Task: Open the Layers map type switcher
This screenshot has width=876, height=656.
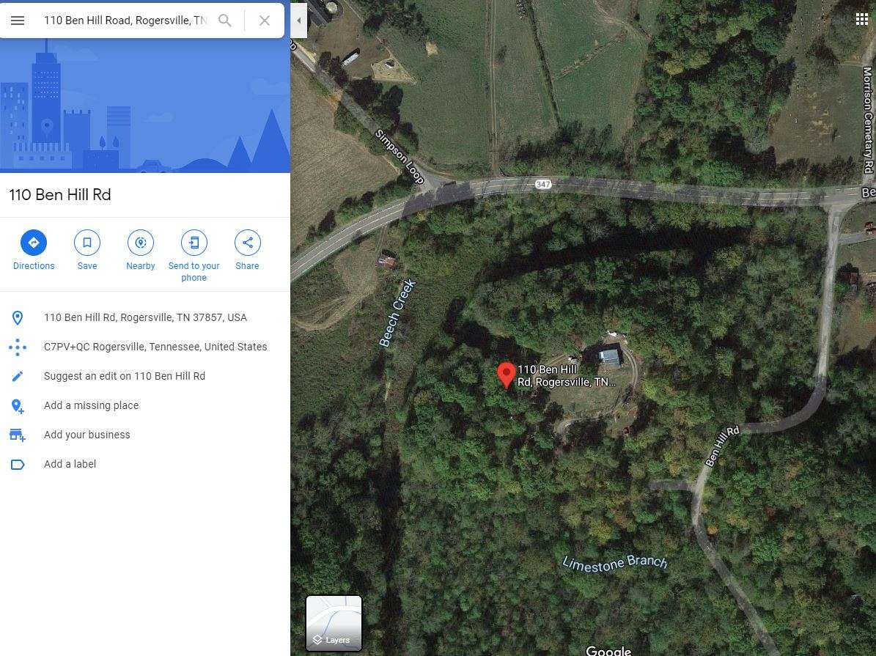Action: [x=334, y=623]
